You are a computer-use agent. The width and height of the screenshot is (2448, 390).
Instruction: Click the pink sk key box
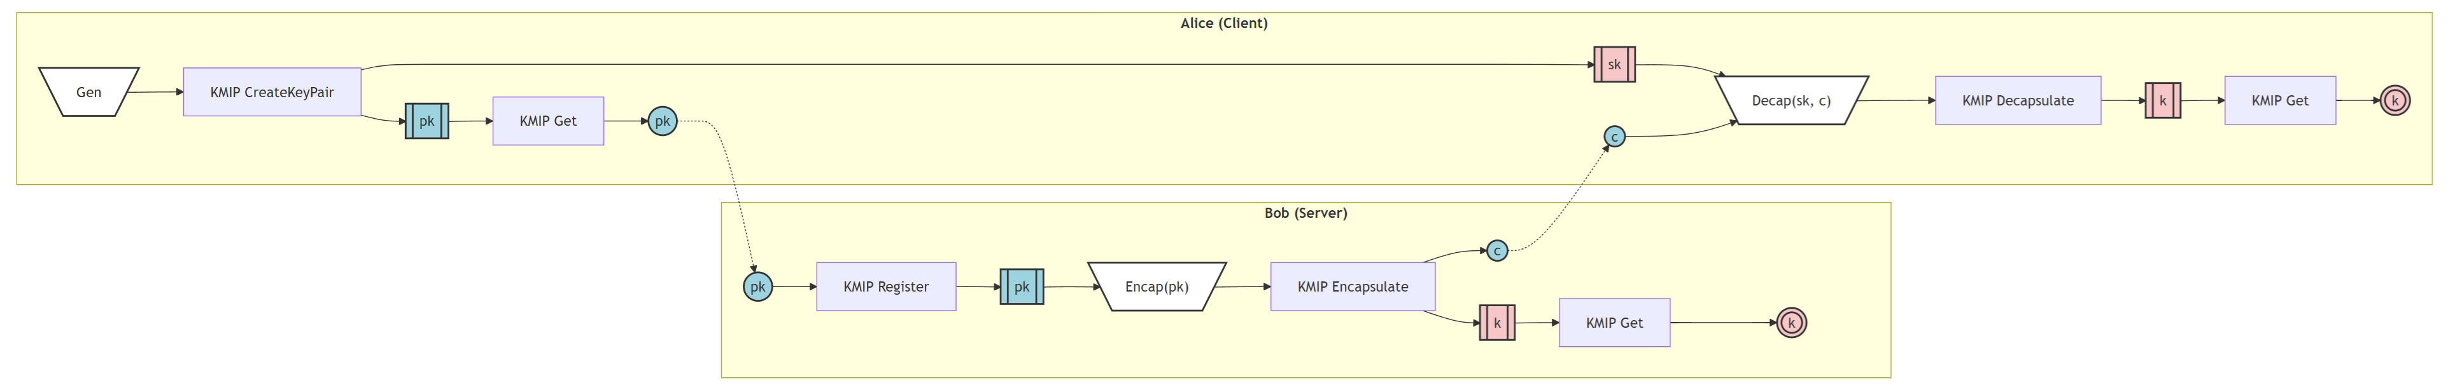coord(1614,65)
